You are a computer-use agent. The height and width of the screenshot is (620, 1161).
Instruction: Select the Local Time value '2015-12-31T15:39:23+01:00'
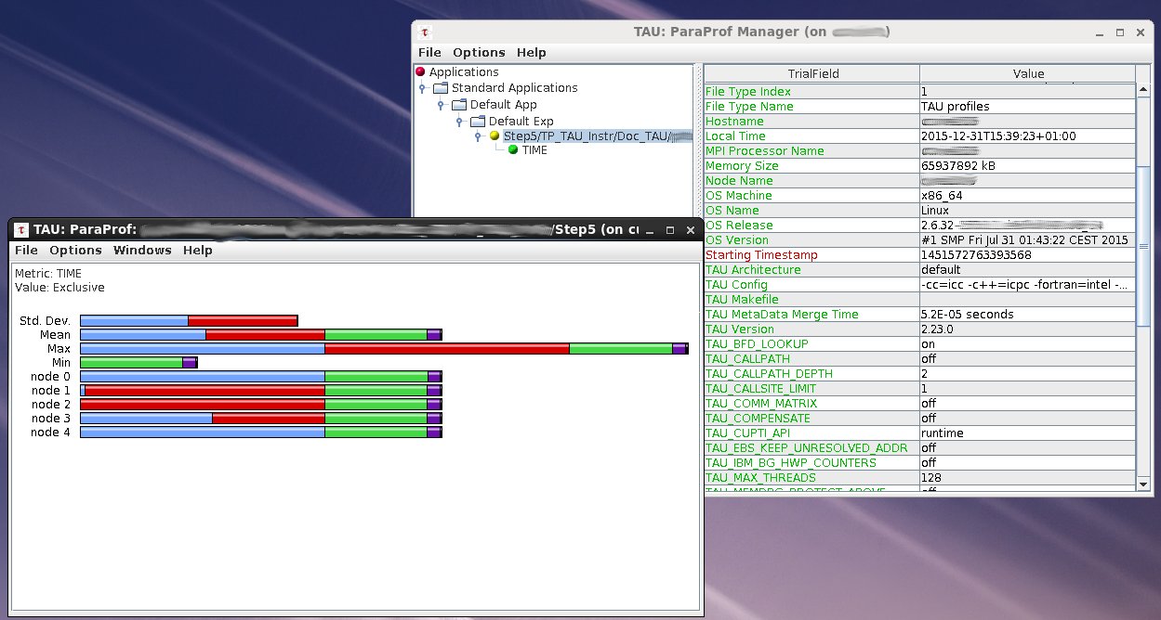[x=1028, y=136]
